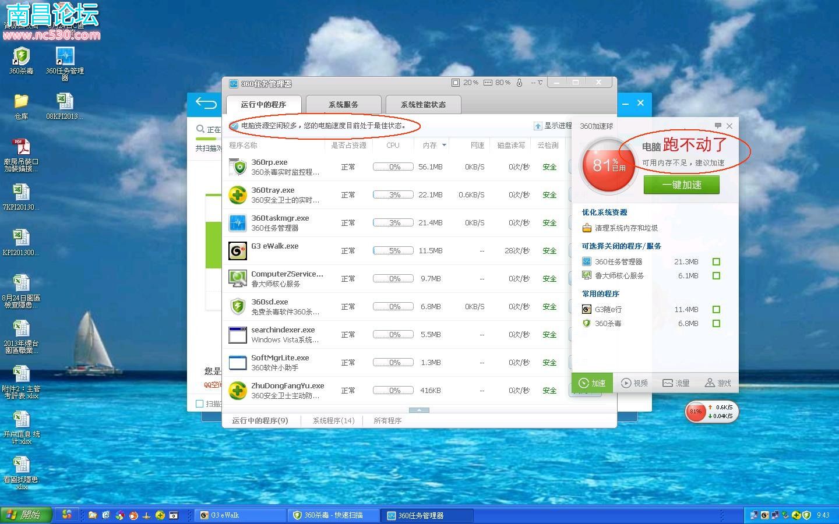Click the 内存 column sort arrow
The width and height of the screenshot is (839, 524).
[444, 145]
